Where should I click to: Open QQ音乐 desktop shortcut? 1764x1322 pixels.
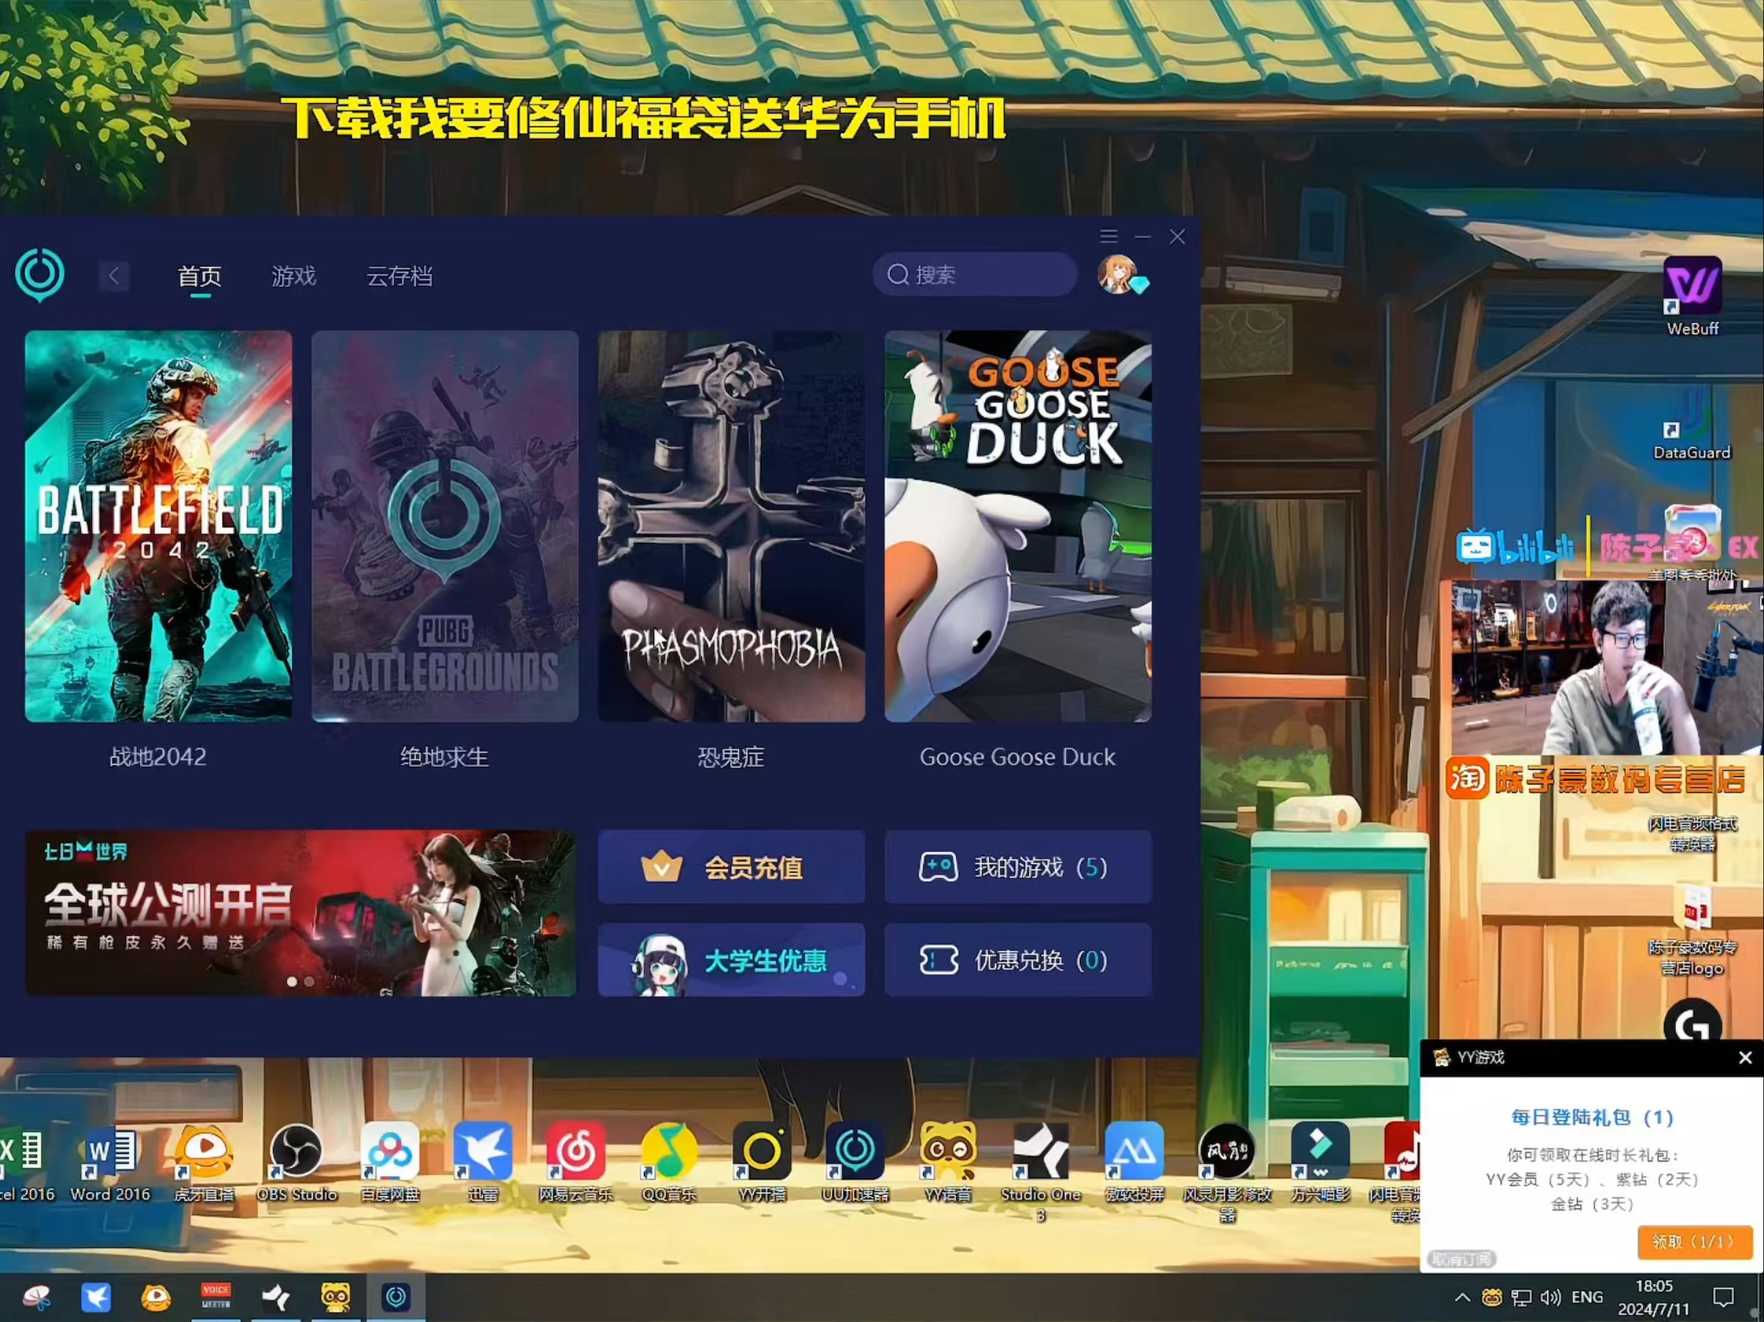coord(669,1162)
